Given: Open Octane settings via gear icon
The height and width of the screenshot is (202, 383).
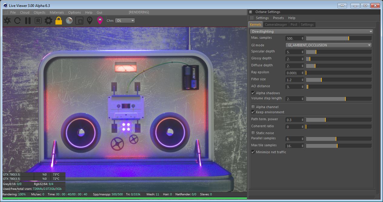Looking at the screenshot, I should [48, 21].
